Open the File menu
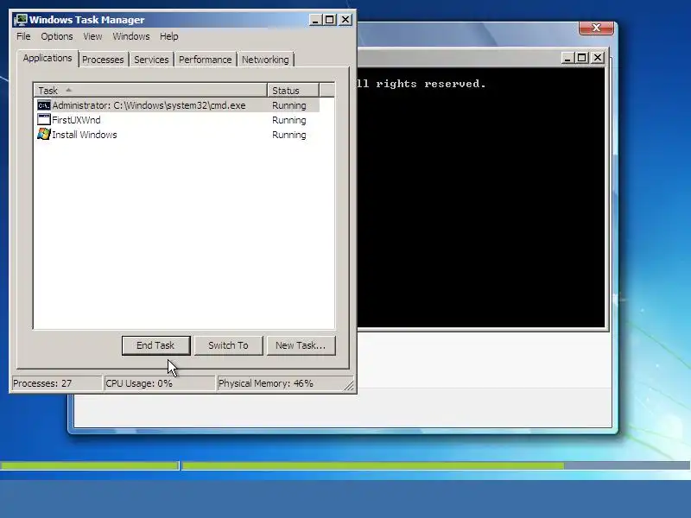This screenshot has height=518, width=691. click(x=23, y=36)
